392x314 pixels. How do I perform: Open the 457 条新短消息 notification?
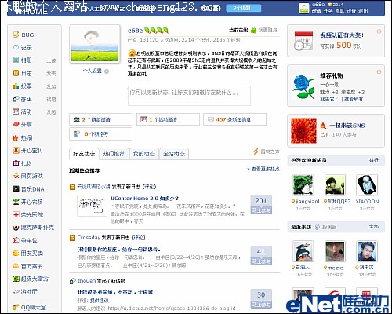click(234, 119)
